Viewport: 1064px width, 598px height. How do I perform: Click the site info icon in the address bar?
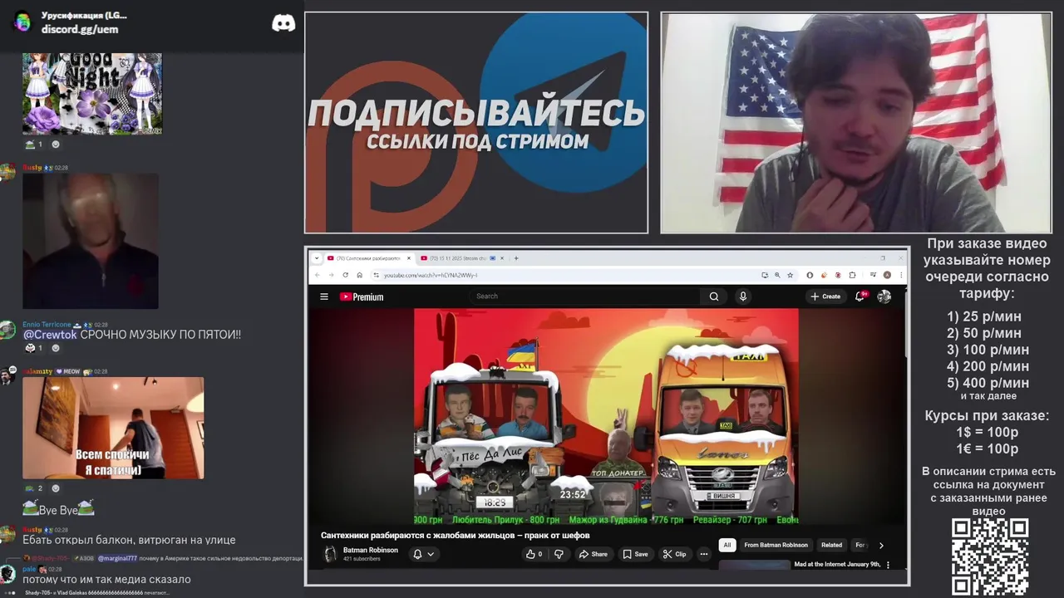point(376,275)
